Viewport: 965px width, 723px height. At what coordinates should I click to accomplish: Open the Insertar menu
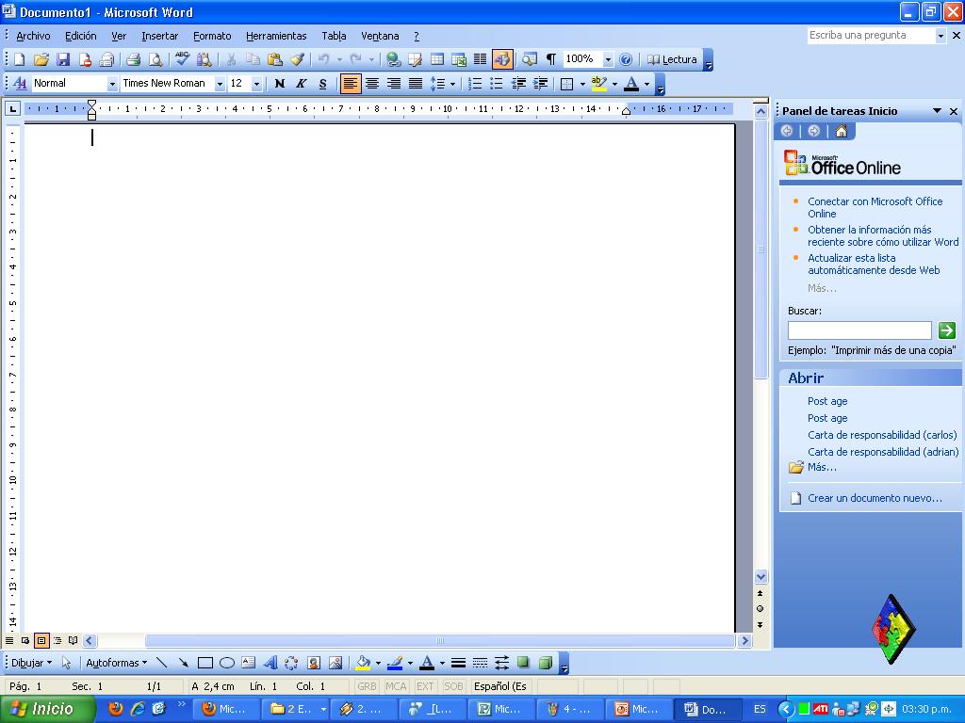159,36
